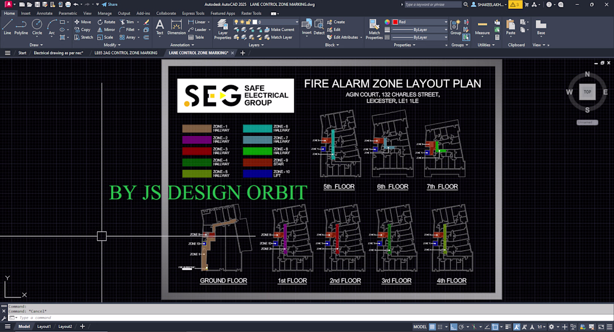Switch to the Express Tools tab

pyautogui.click(x=193, y=13)
